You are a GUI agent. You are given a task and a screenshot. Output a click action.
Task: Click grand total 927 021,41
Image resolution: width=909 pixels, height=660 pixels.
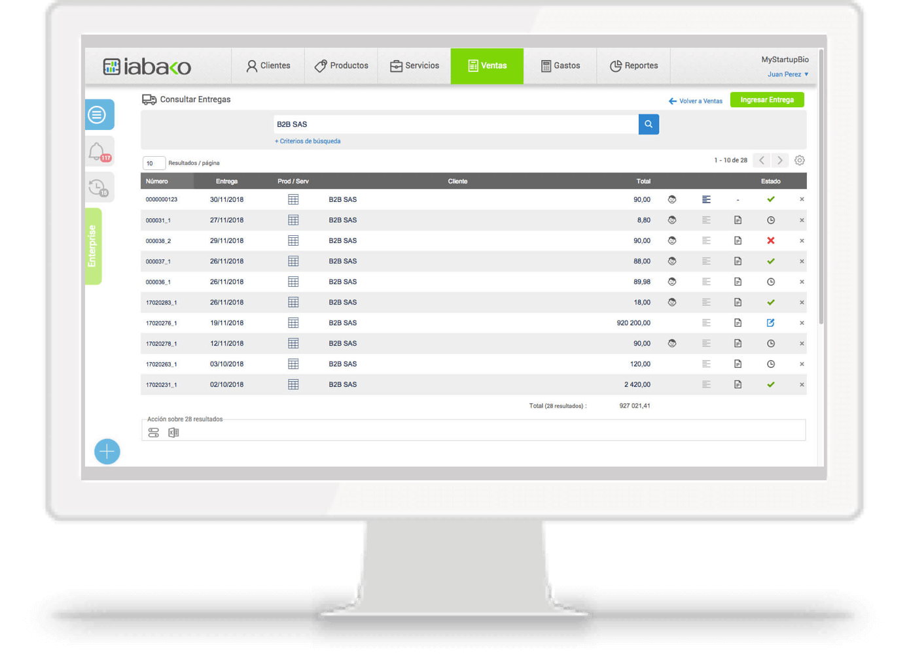point(635,406)
